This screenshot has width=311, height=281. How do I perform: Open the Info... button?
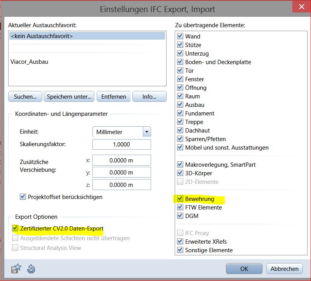[x=149, y=97]
